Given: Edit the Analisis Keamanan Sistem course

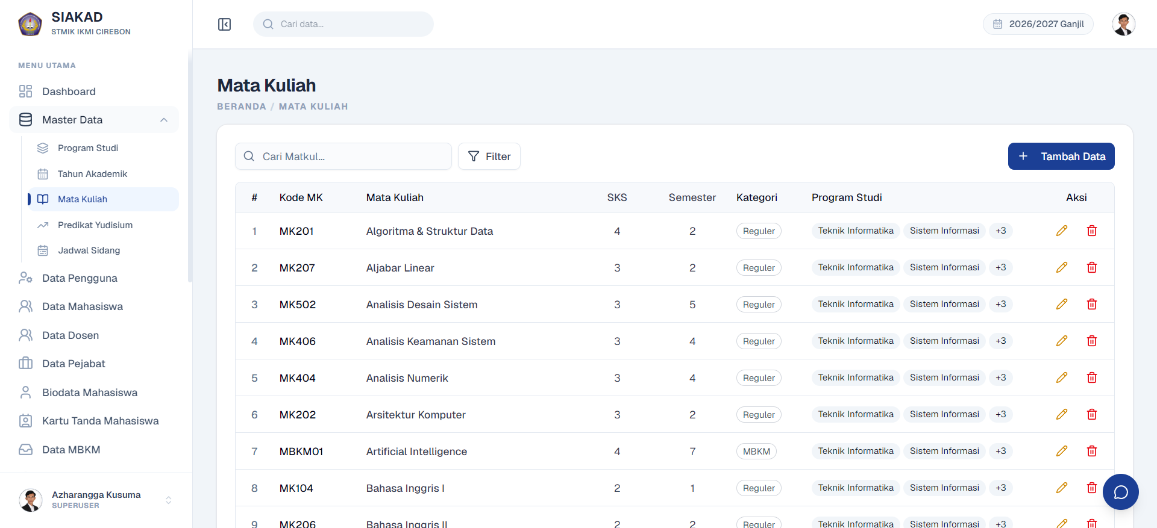Looking at the screenshot, I should pos(1062,341).
